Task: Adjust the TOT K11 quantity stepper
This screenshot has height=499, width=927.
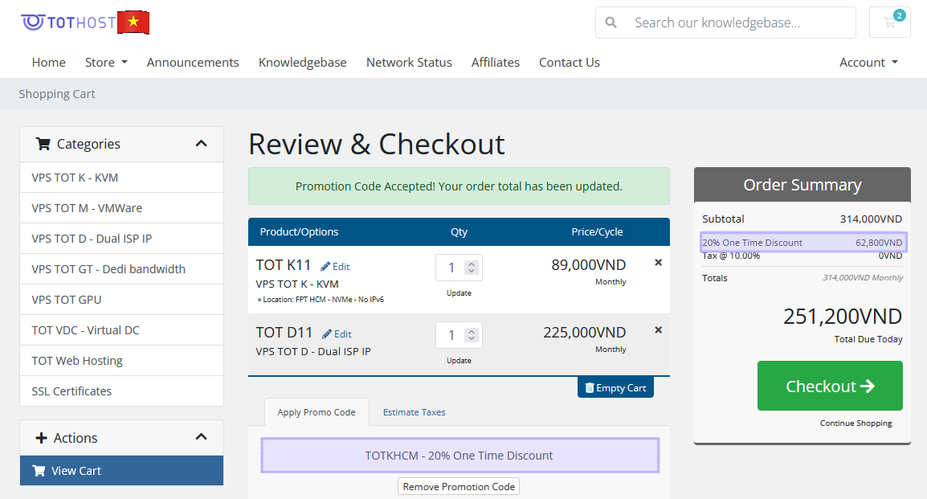Action: (472, 268)
